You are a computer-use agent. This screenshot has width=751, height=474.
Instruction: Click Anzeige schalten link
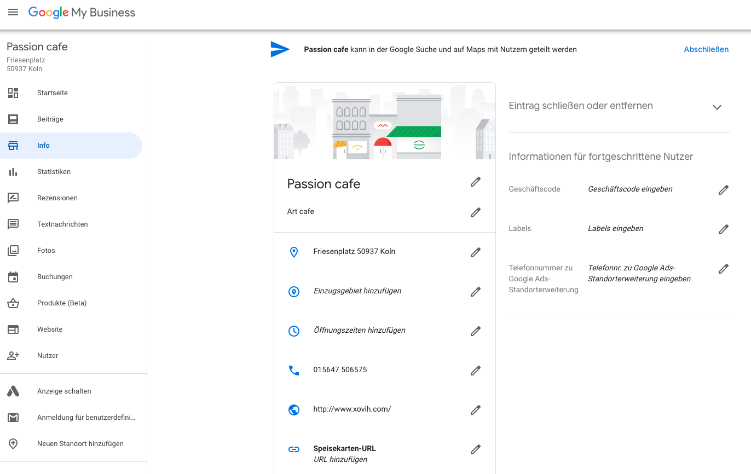64,391
